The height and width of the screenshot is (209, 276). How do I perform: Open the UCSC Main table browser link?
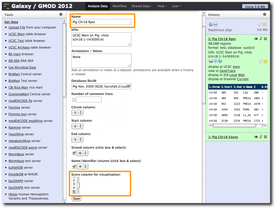[x=17, y=34]
